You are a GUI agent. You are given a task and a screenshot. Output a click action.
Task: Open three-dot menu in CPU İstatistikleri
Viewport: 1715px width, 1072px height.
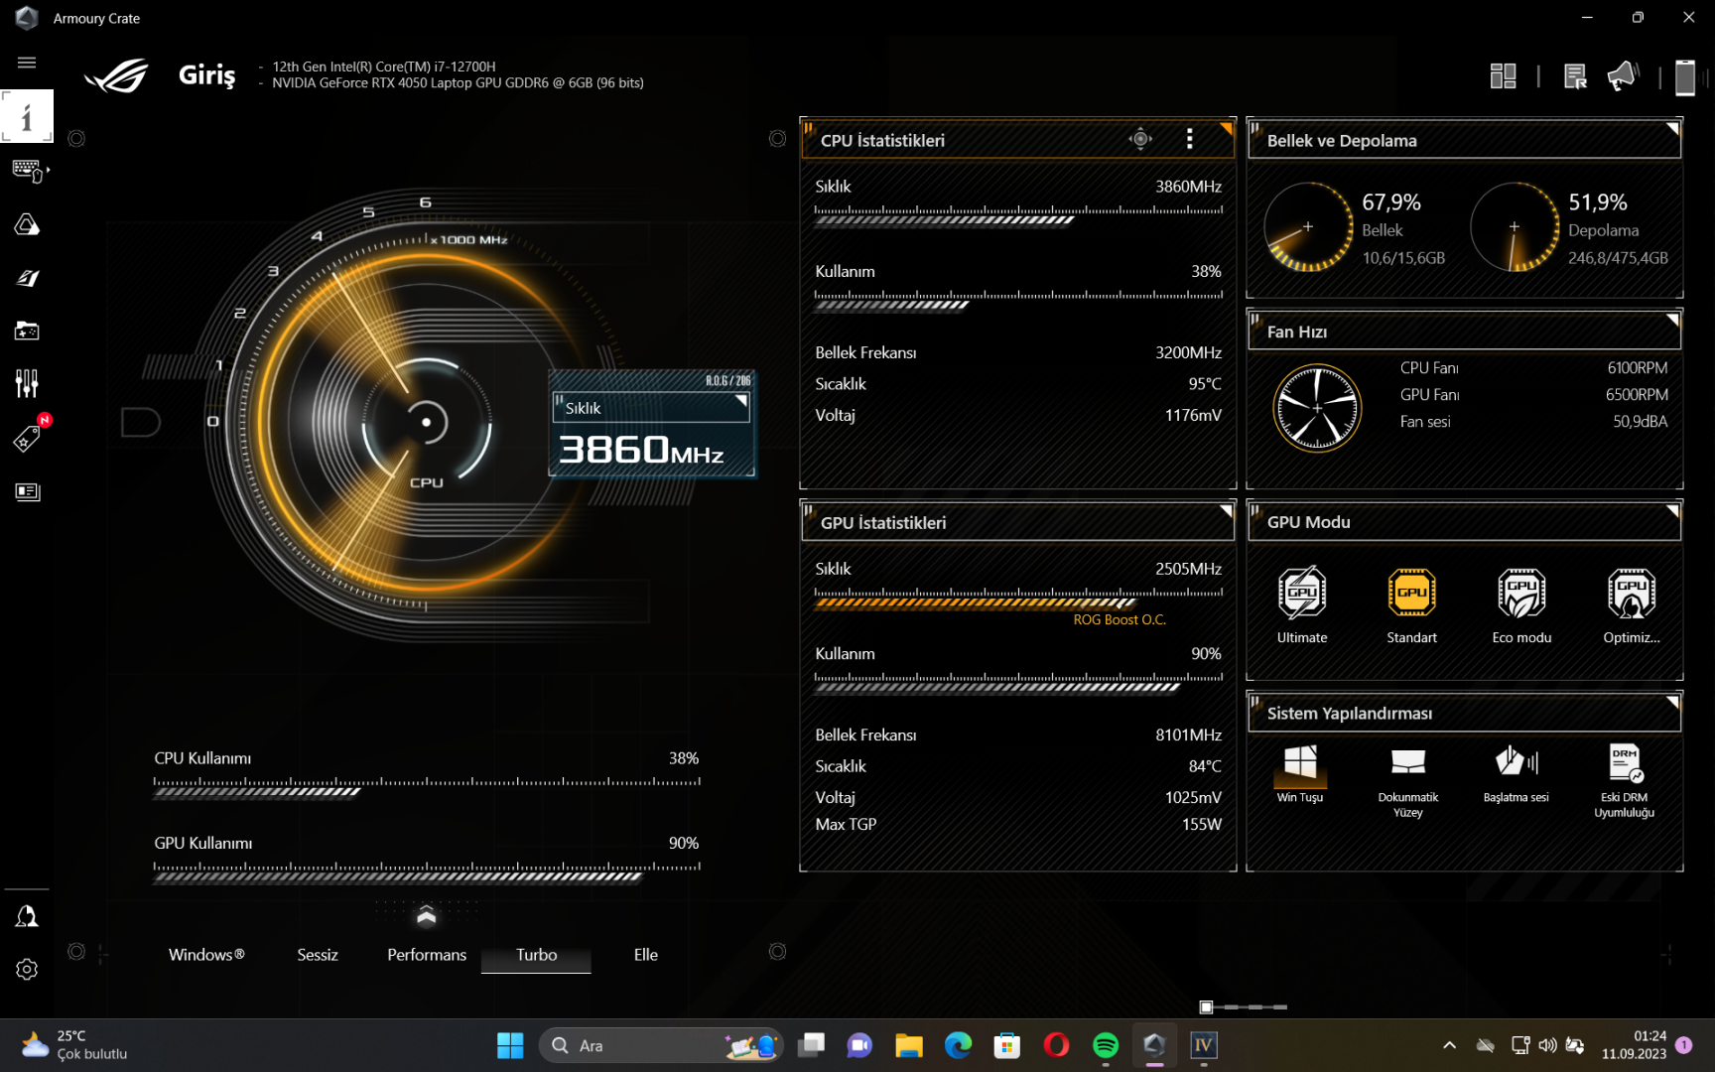click(1189, 139)
